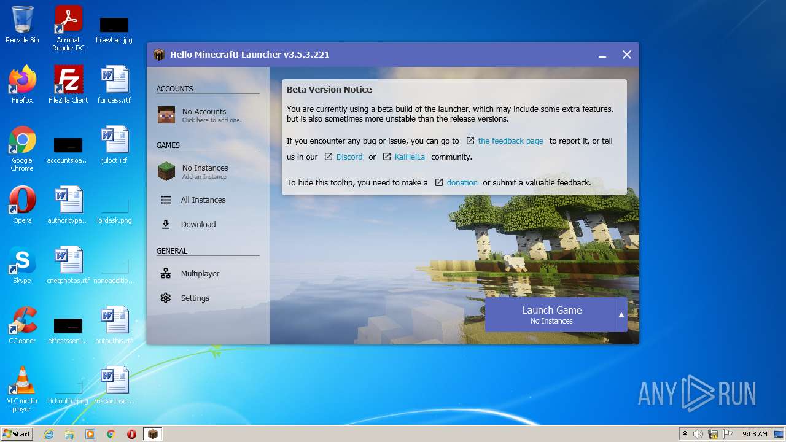The width and height of the screenshot is (786, 442).
Task: Click the Show desktop tray button
Action: point(780,434)
